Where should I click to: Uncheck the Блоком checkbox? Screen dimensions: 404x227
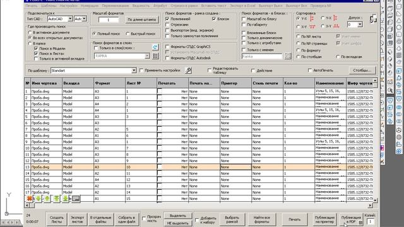tap(214, 19)
